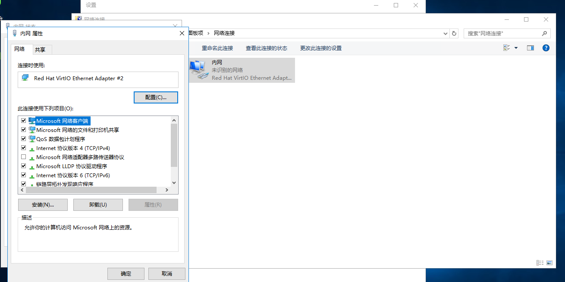Image resolution: width=565 pixels, height=282 pixels.
Task: Click the items list scroll down arrow
Action: pos(174,183)
